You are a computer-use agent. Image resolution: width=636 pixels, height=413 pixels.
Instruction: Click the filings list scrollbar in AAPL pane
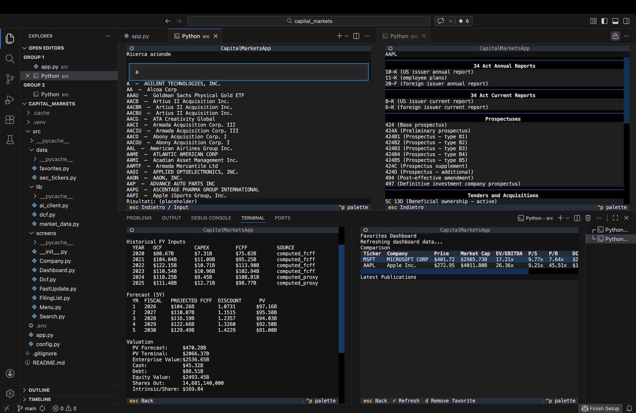coord(626,90)
